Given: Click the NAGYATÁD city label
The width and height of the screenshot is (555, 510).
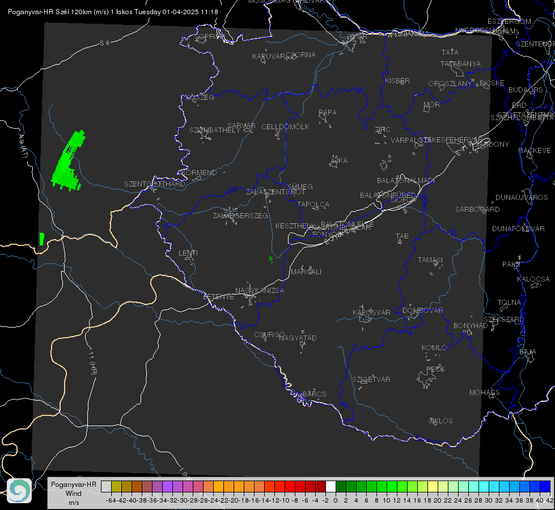Looking at the screenshot, I should pyautogui.click(x=298, y=338).
